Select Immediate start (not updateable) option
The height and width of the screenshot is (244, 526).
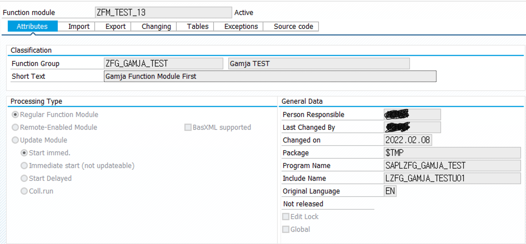pyautogui.click(x=24, y=166)
